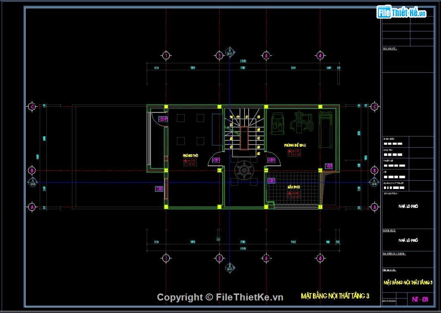
Task: Click the FileThietKe.vn logo
Action: [x=401, y=12]
